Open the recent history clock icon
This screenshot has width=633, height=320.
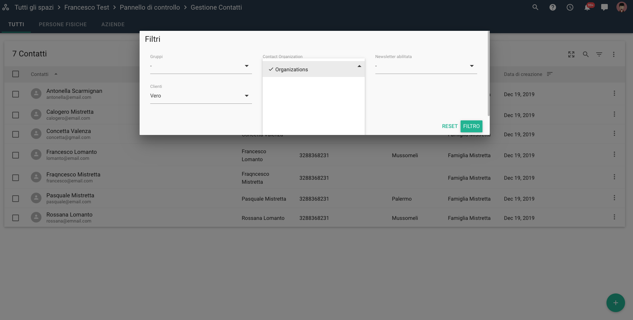pyautogui.click(x=570, y=7)
